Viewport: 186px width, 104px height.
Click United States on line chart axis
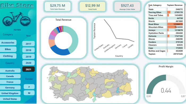(x=99, y=47)
